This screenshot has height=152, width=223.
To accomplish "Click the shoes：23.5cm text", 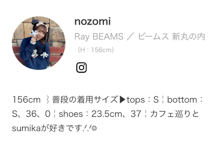I will pyautogui.click(x=90, y=114).
